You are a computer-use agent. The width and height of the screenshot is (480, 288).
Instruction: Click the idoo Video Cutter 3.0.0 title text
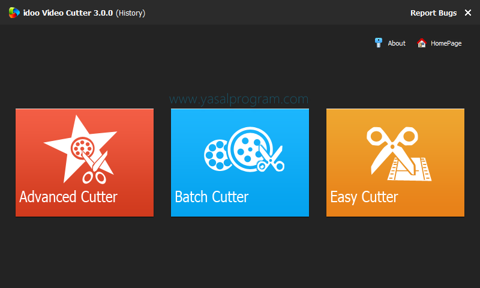pos(67,13)
